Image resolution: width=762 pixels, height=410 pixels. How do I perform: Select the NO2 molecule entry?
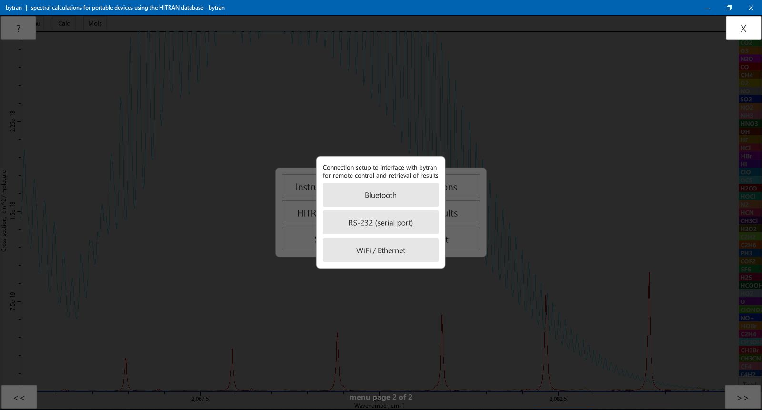pyautogui.click(x=750, y=108)
